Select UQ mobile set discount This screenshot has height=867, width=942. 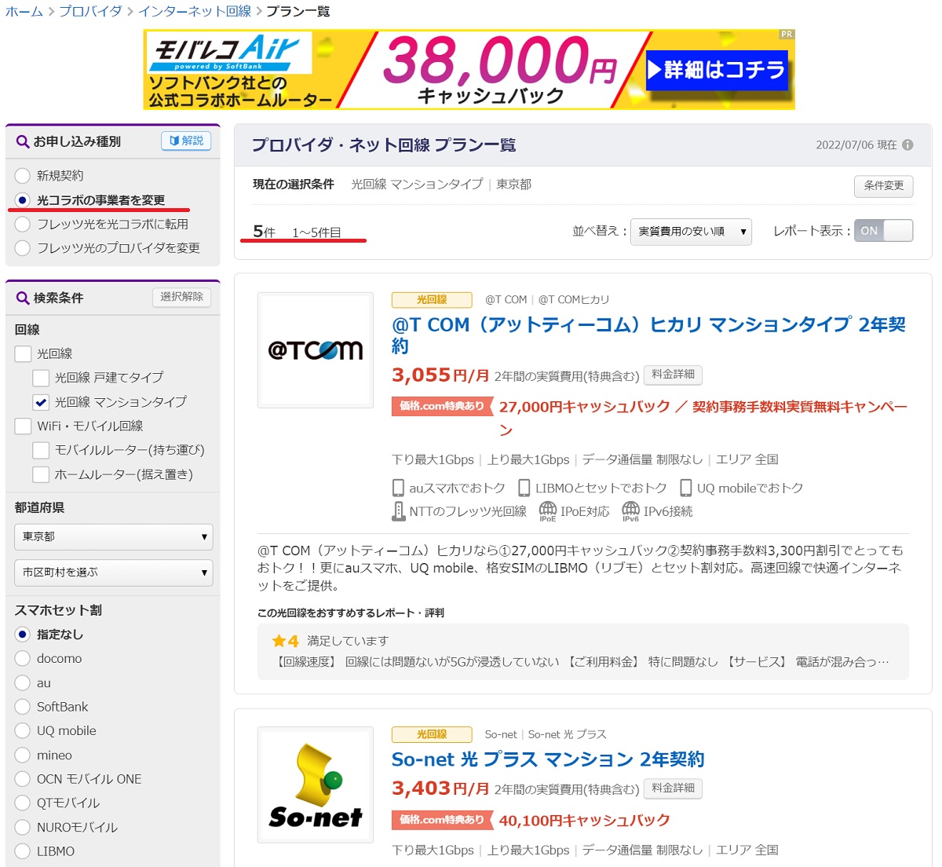tap(23, 730)
